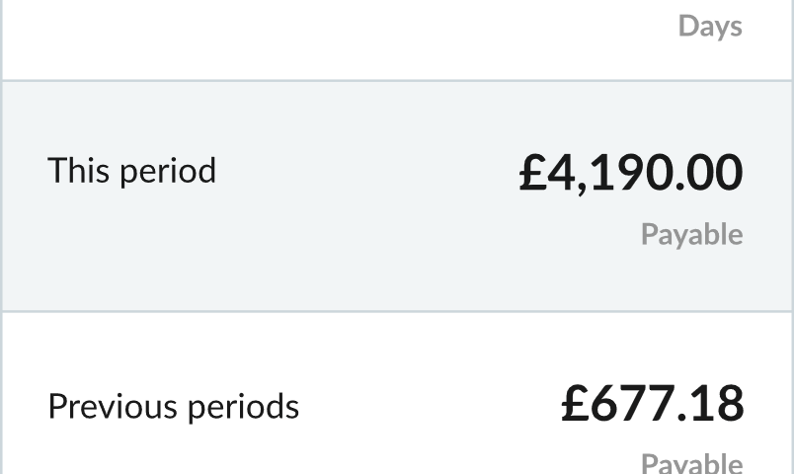Open the £677.18 amount
This screenshot has width=794, height=474.
click(652, 404)
